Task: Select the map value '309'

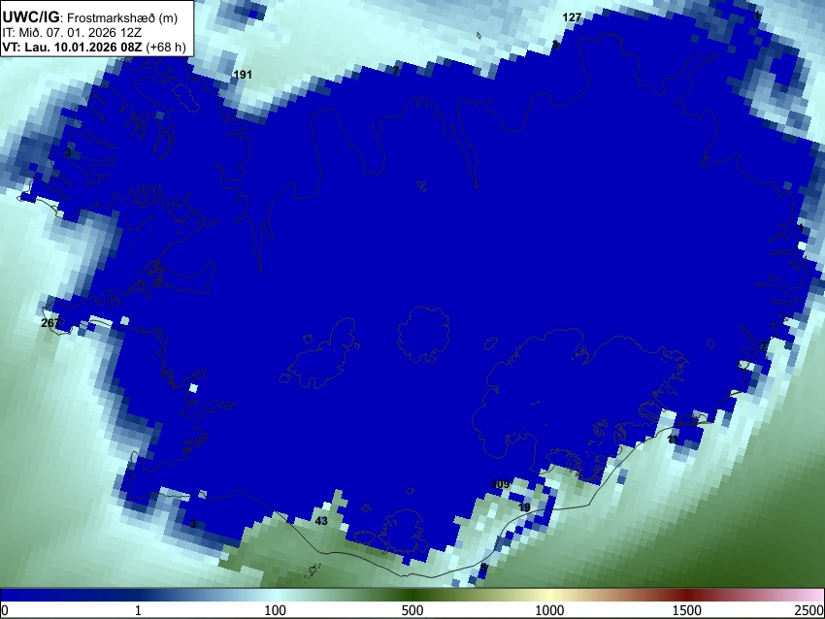Action: pos(501,484)
